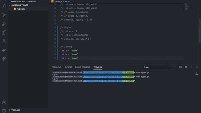The height and width of the screenshot is (113, 201).
Task: Place cursor on line let c = 'Name'
Action: click(69, 58)
